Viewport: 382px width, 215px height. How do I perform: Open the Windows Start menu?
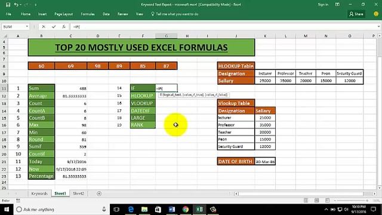click(7, 210)
